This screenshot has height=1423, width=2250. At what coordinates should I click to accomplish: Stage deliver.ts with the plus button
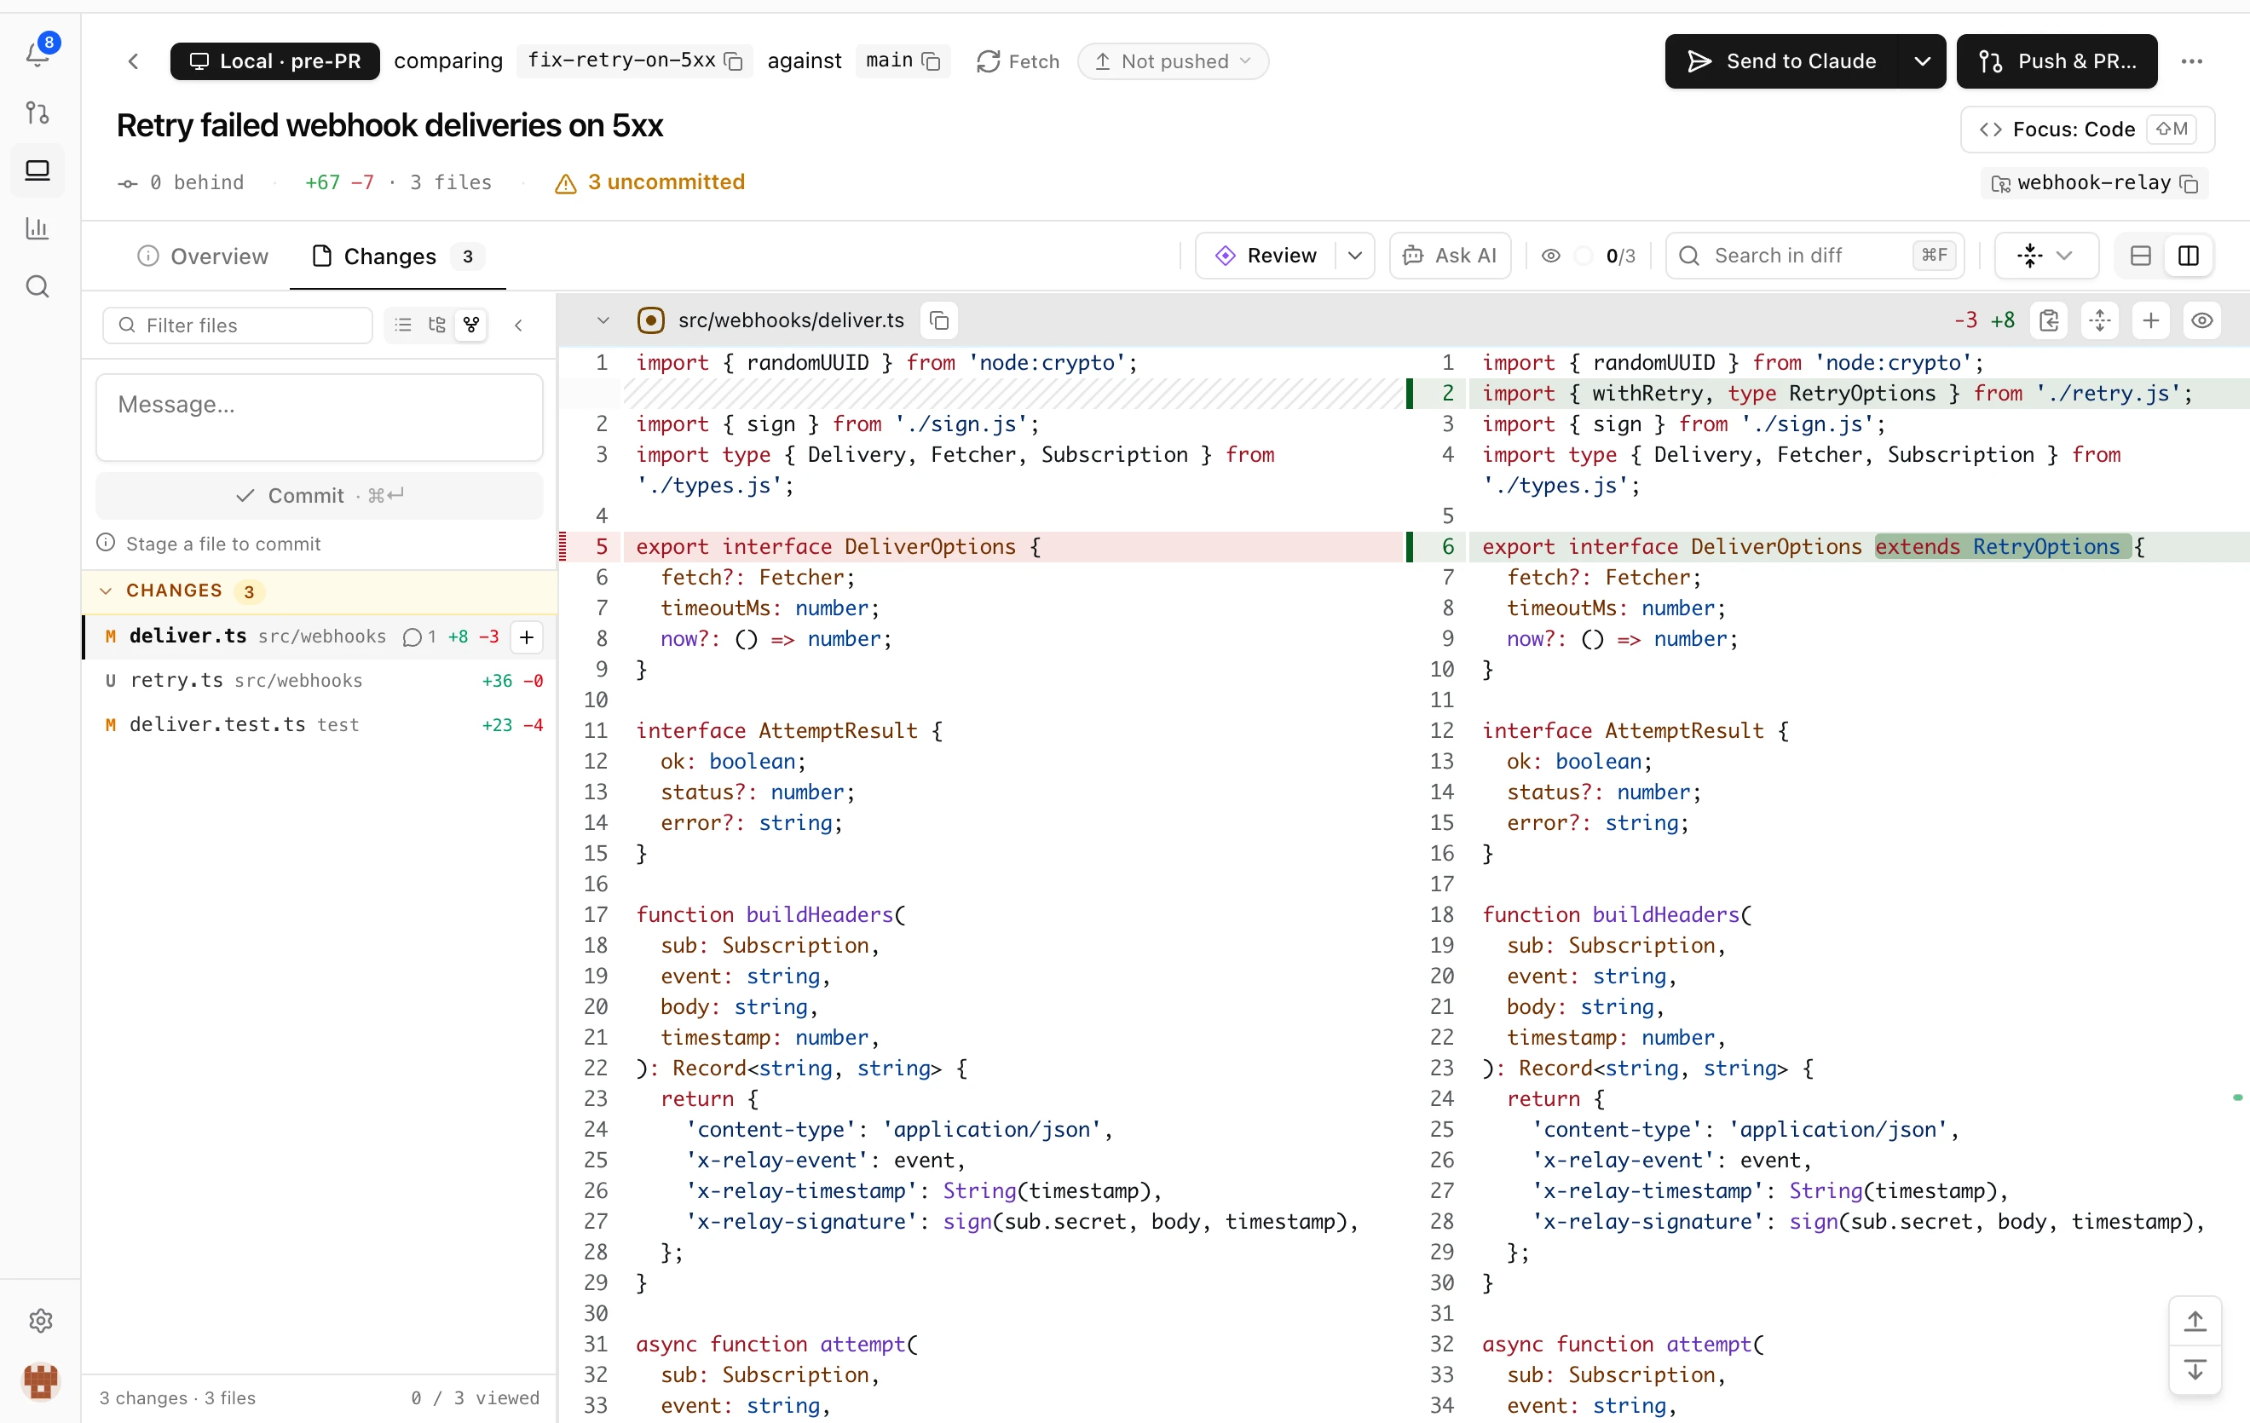point(526,637)
